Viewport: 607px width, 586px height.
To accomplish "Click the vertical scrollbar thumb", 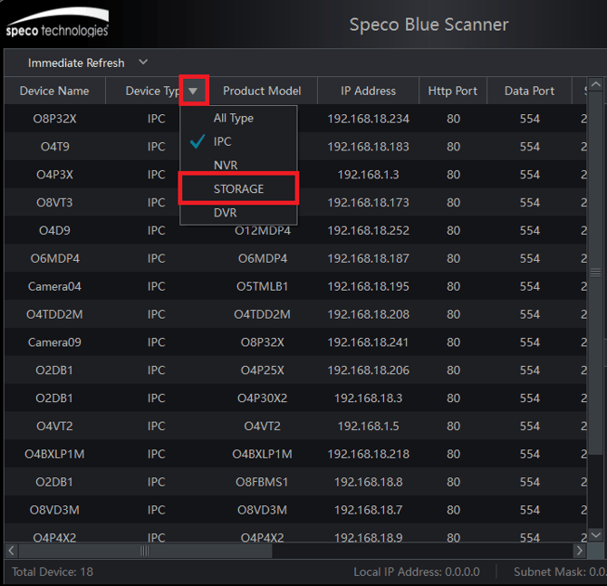I will click(x=595, y=272).
